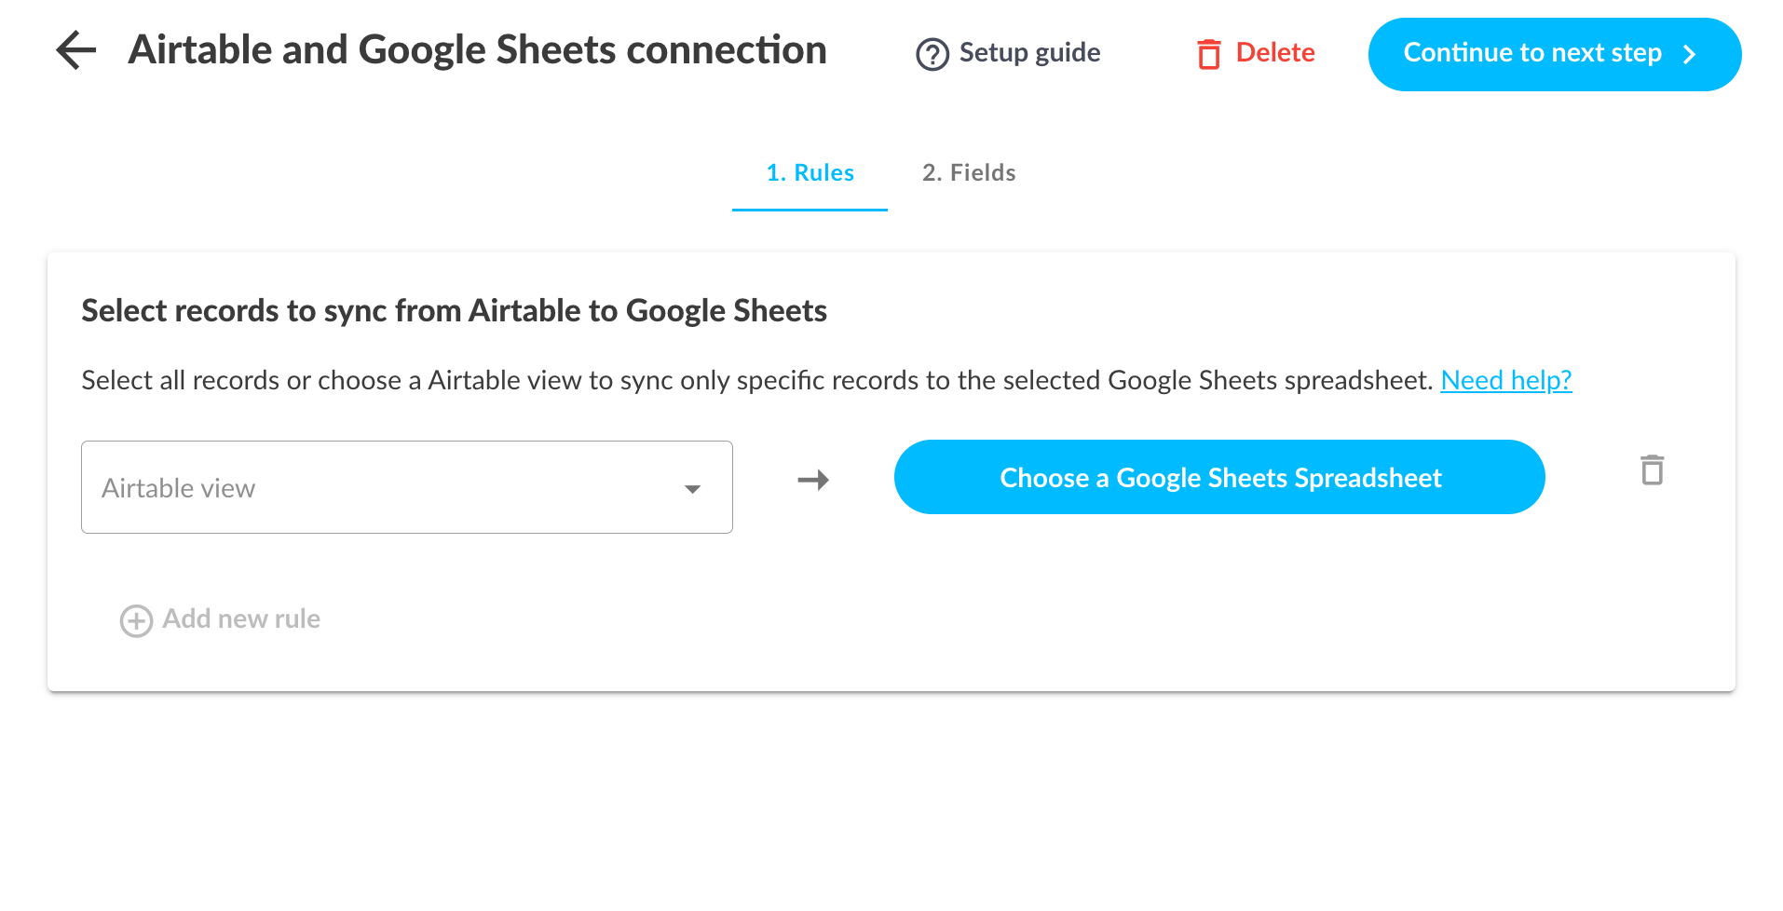Click the Select records to sync heading

click(454, 311)
